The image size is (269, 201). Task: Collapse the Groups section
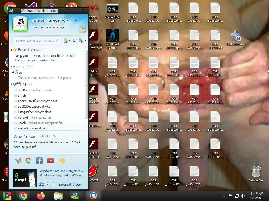coord(12,67)
